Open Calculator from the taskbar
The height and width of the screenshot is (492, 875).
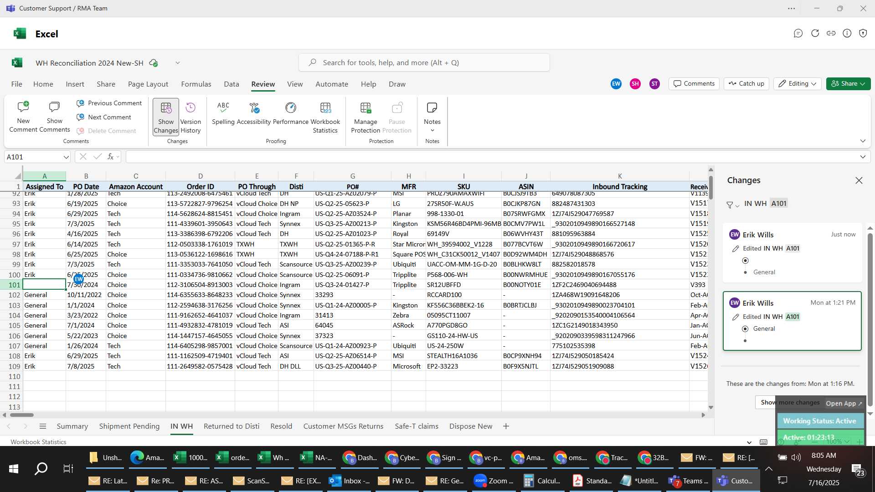click(x=543, y=481)
